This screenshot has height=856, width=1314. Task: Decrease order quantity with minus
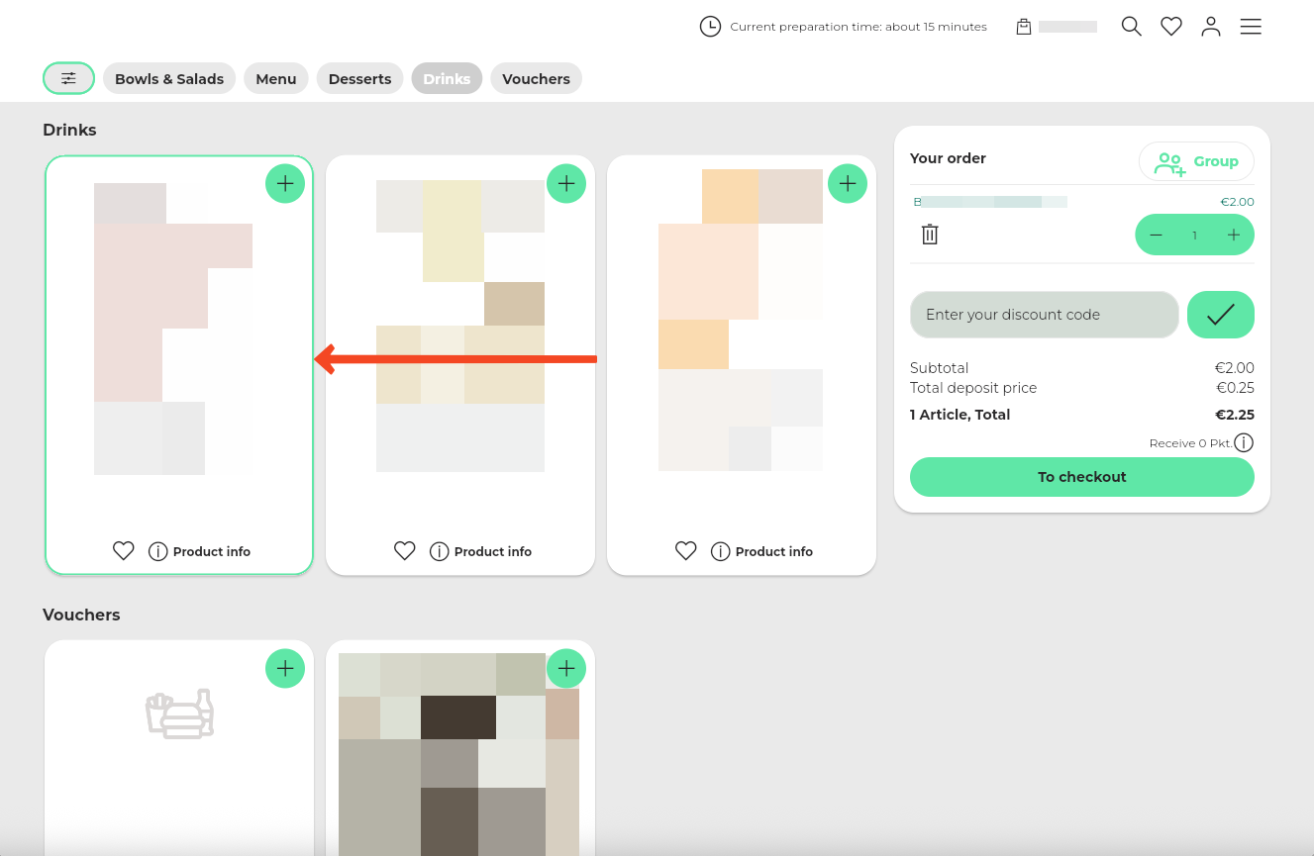(1156, 235)
